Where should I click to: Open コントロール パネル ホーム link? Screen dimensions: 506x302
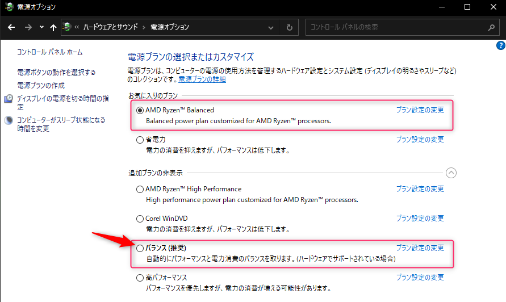(50, 52)
